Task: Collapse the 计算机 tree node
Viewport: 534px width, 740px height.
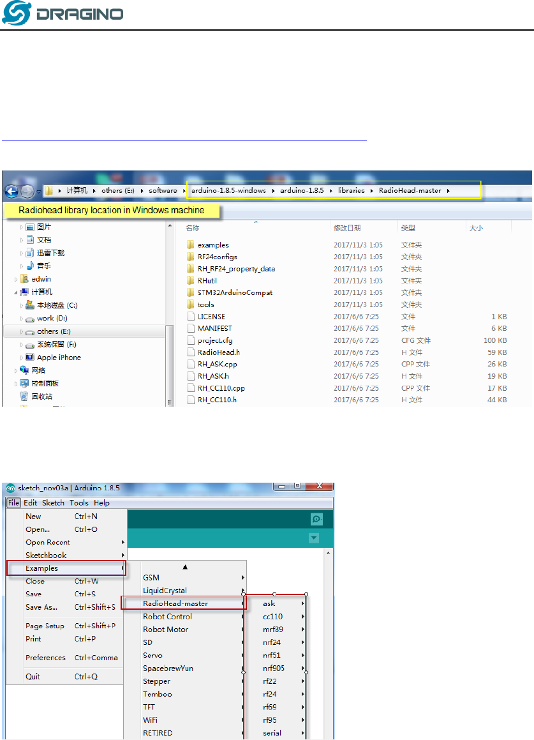Action: click(15, 292)
